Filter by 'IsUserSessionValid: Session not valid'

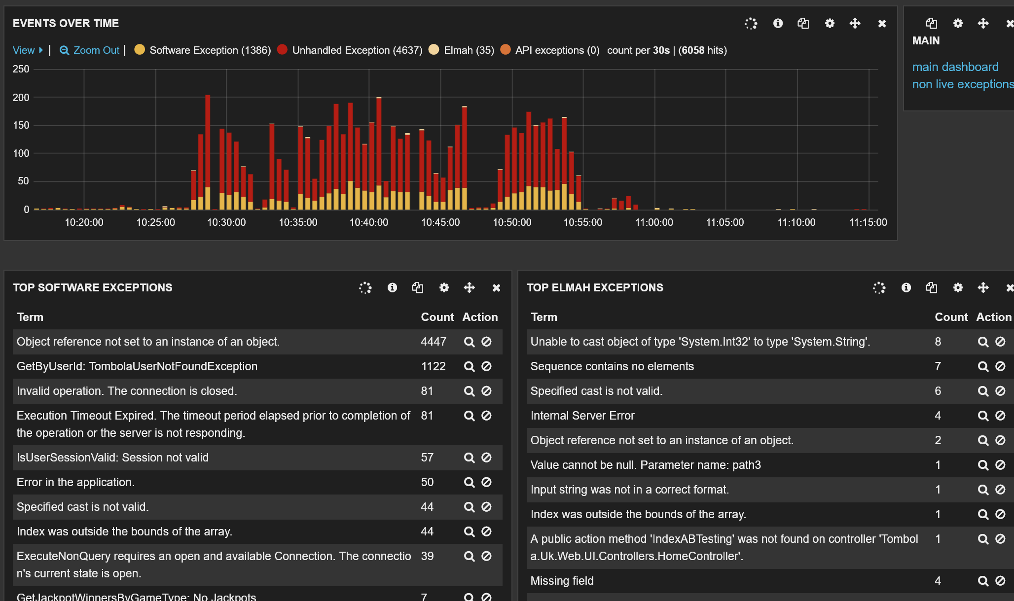click(469, 458)
